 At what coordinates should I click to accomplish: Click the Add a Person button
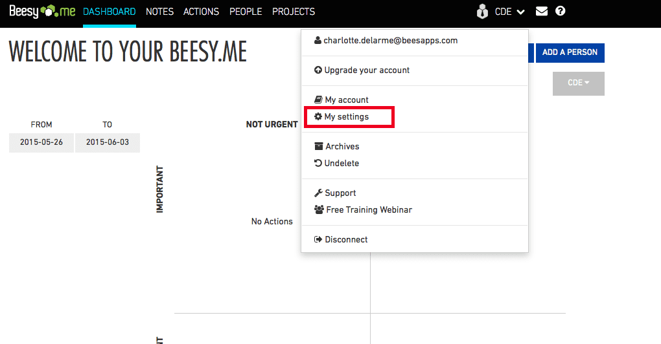pyautogui.click(x=570, y=52)
